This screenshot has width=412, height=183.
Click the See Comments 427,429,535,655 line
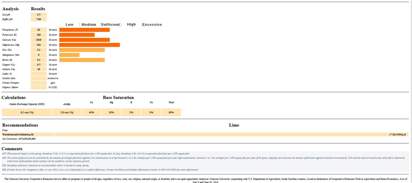(x=19, y=139)
